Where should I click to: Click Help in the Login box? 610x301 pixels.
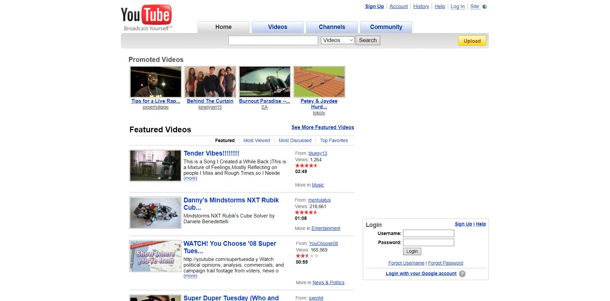(481, 224)
